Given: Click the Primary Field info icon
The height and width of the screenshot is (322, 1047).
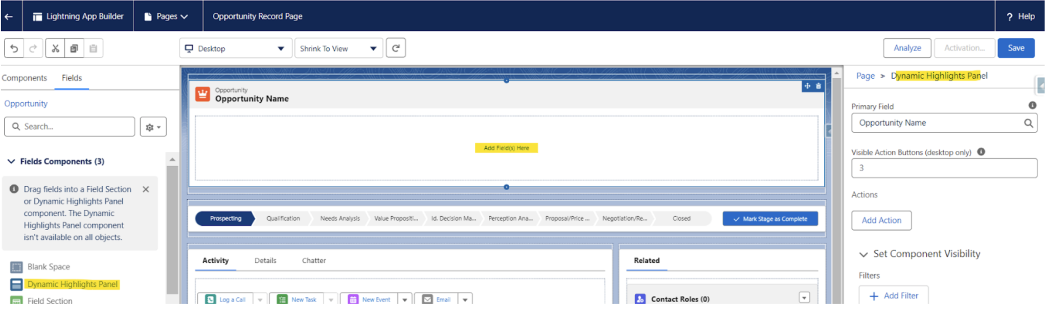Looking at the screenshot, I should [x=1032, y=105].
